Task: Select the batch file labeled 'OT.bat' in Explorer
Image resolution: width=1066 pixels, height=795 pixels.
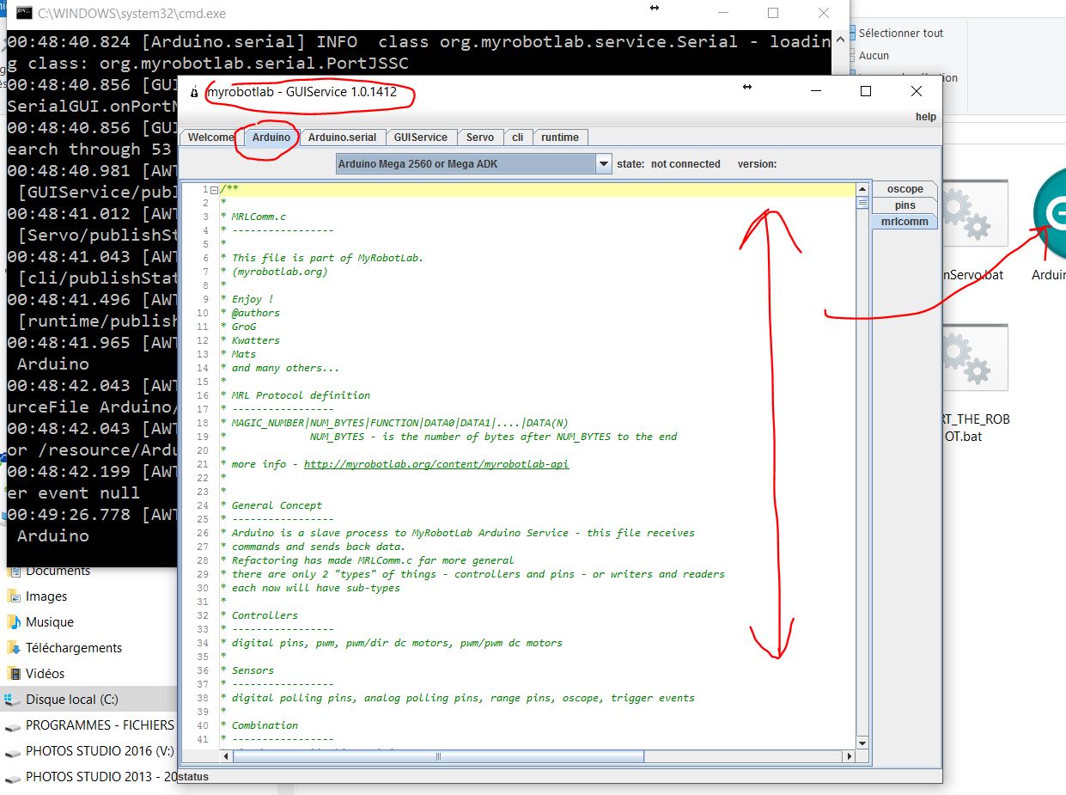Action: click(974, 382)
